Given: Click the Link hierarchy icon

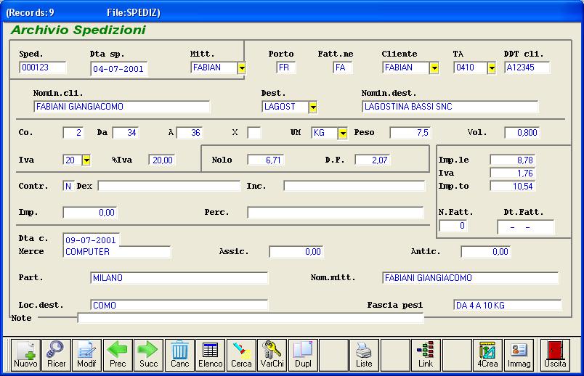Looking at the screenshot, I should (x=426, y=355).
